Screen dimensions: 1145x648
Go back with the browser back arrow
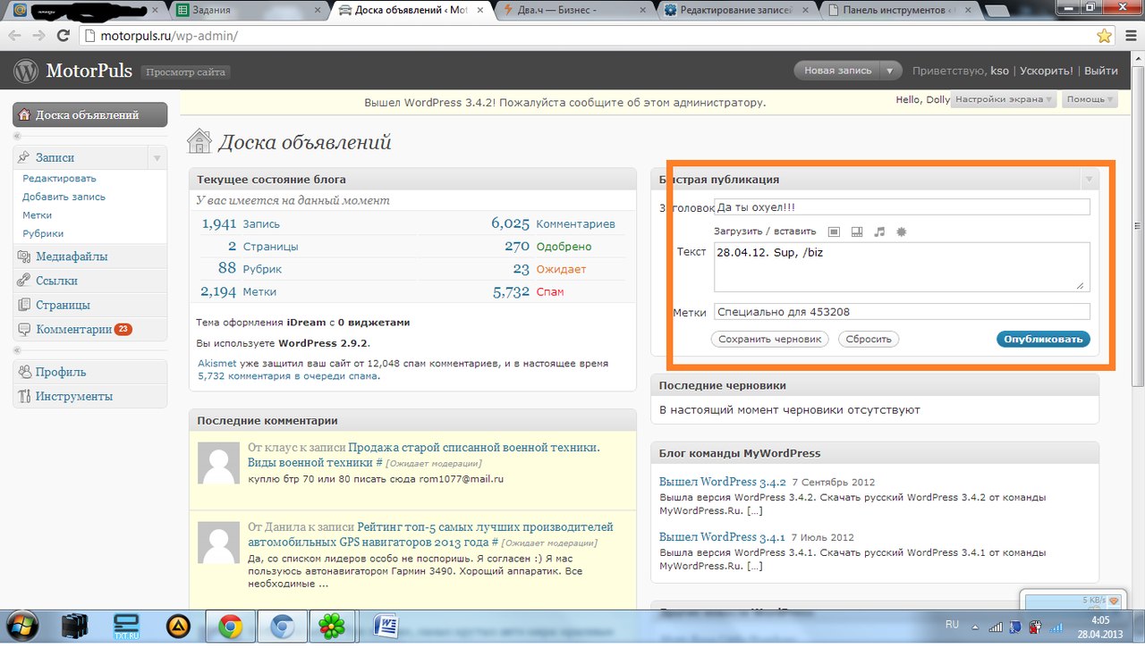15,36
